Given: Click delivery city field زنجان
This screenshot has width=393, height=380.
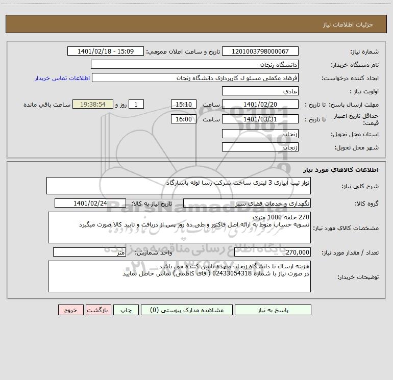Looking at the screenshot, I should coord(260,147).
